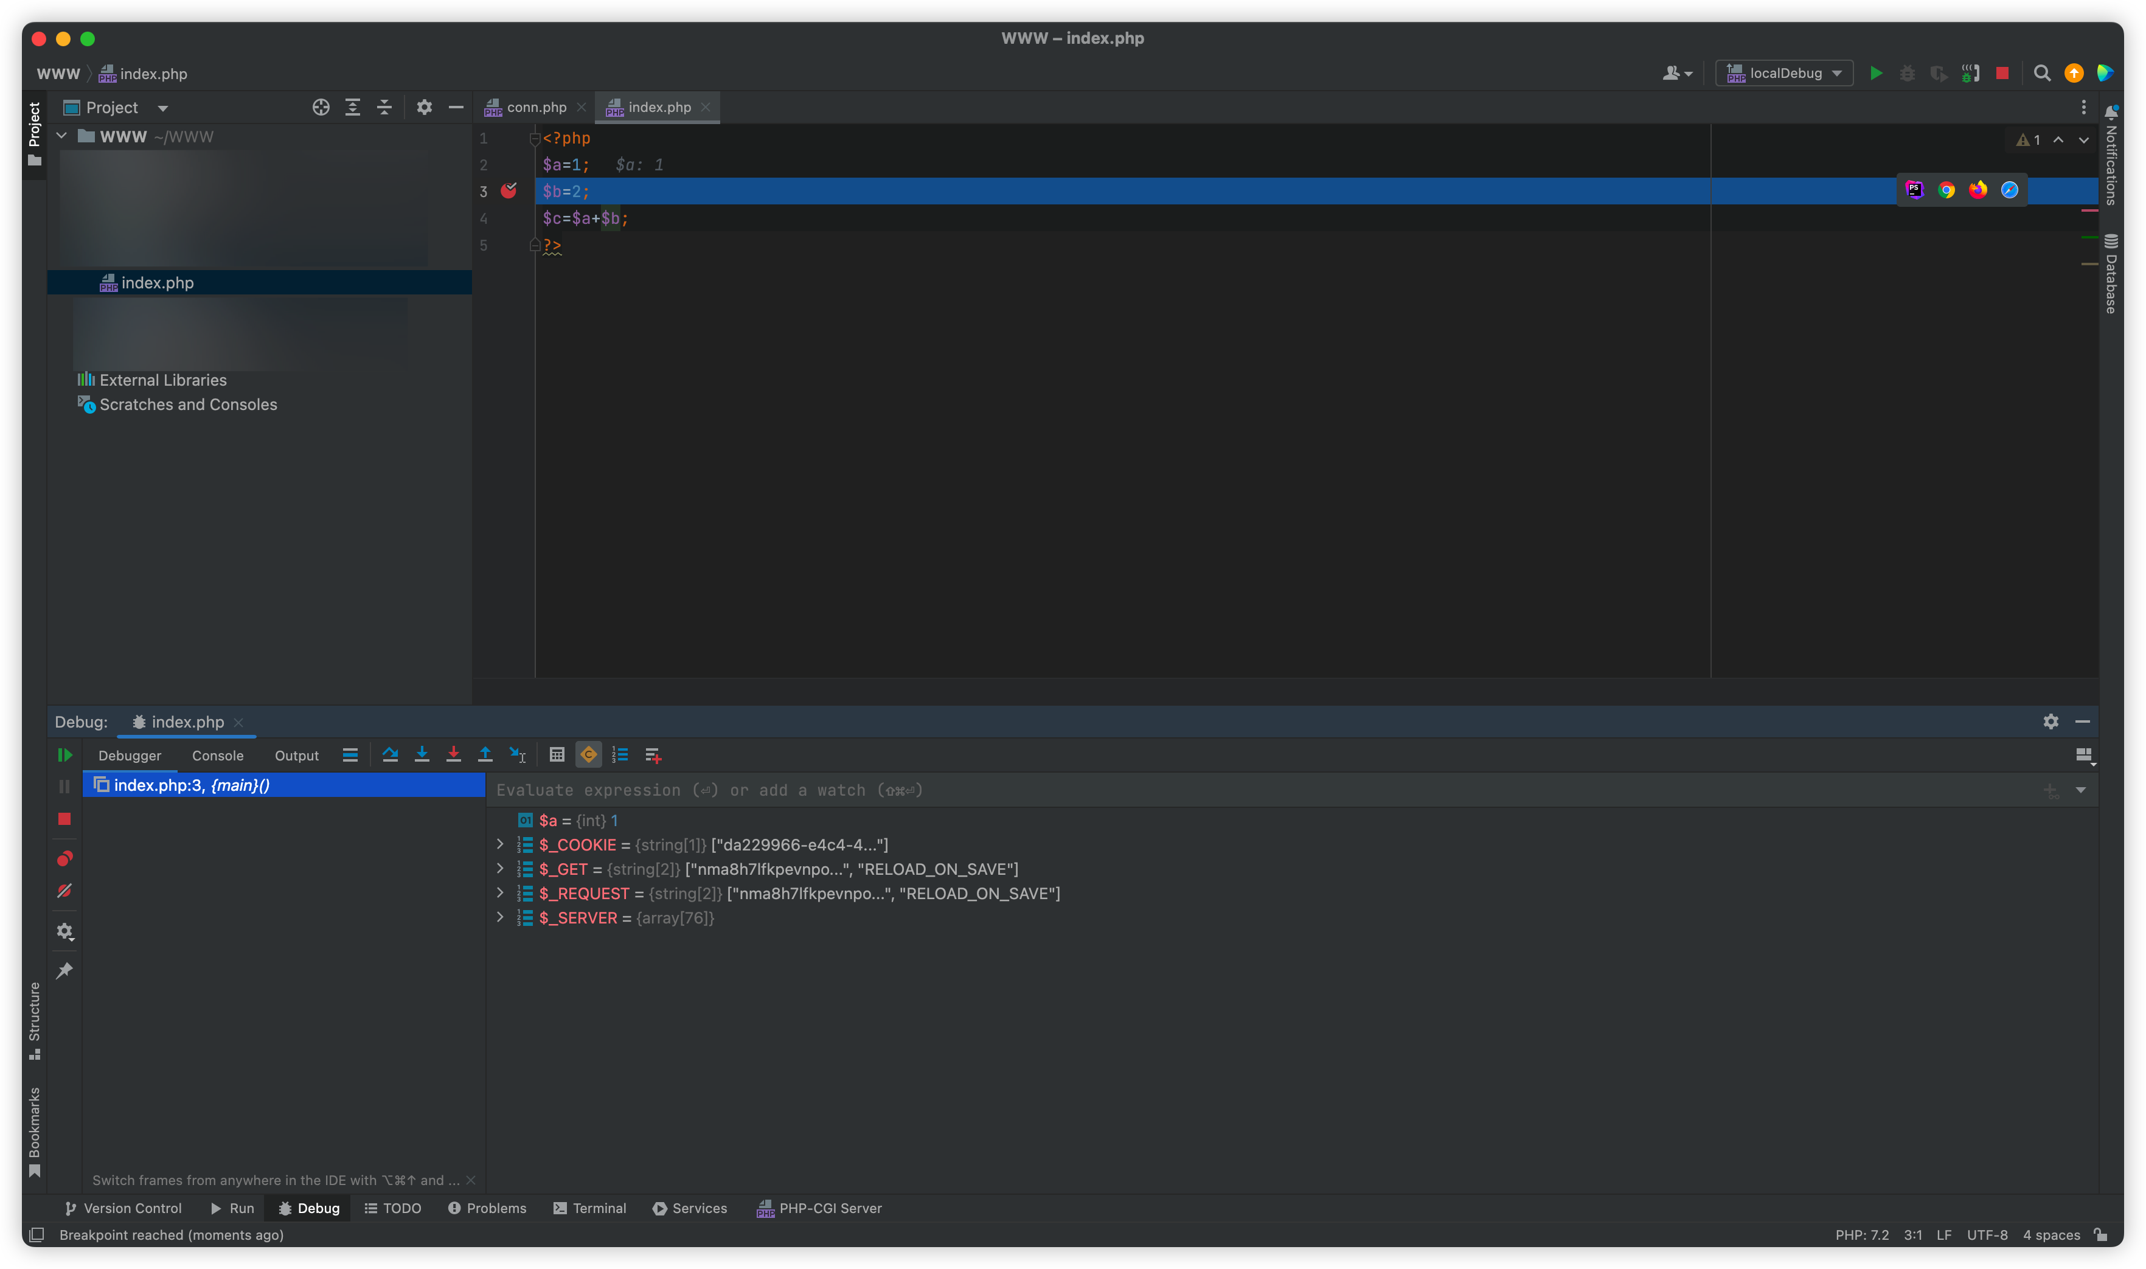Open Project panel gear options
This screenshot has width=2146, height=1269.
click(x=424, y=108)
